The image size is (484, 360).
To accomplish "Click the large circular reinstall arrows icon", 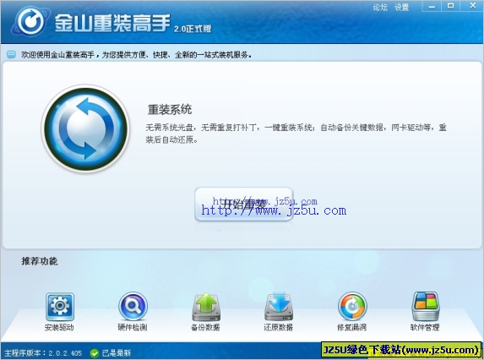I will 85,128.
